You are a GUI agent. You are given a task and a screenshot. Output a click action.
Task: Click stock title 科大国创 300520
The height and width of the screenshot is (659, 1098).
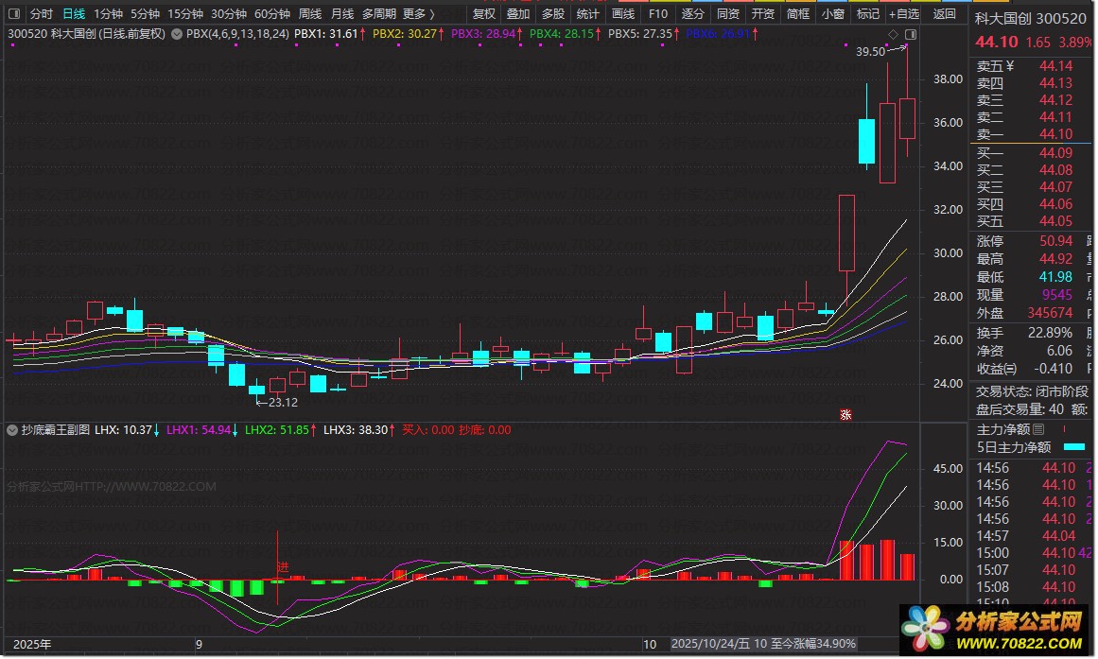1031,19
